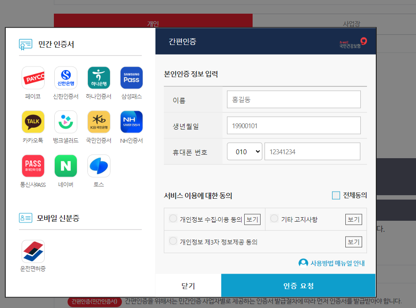
Task: Choose the Naver 네이버 icon
Action: click(x=66, y=166)
